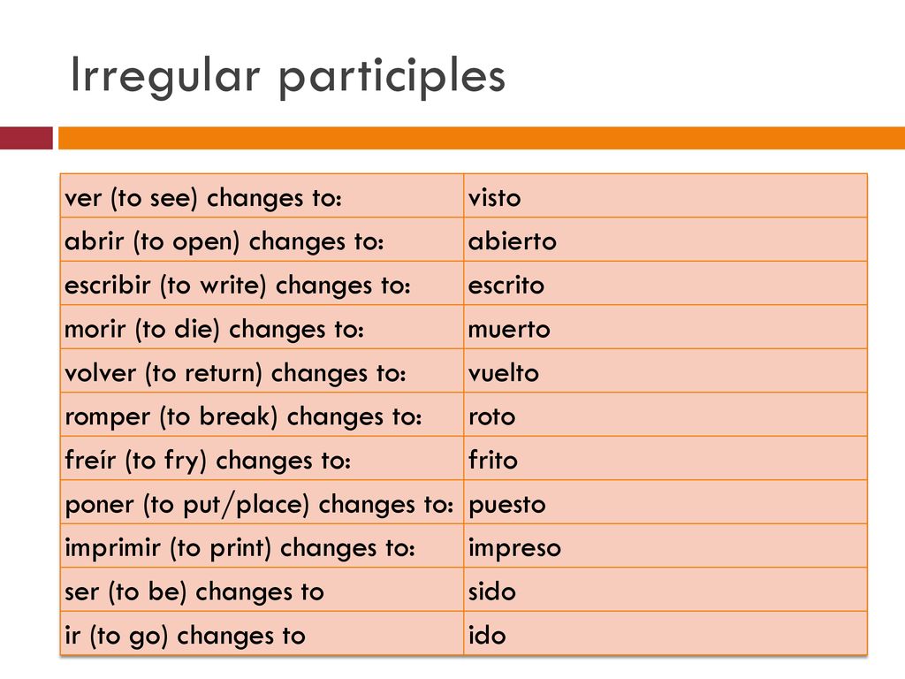905x679 pixels.
Task: Select the 'sido' cell
Action: tap(665, 590)
